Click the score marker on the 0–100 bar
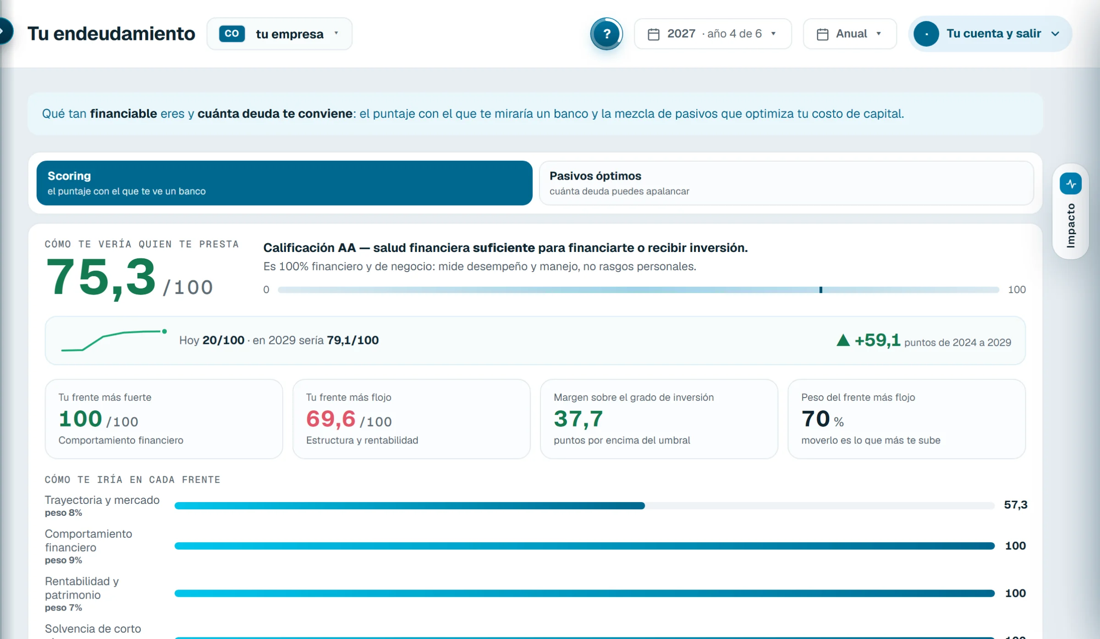The height and width of the screenshot is (639, 1100). coord(821,290)
